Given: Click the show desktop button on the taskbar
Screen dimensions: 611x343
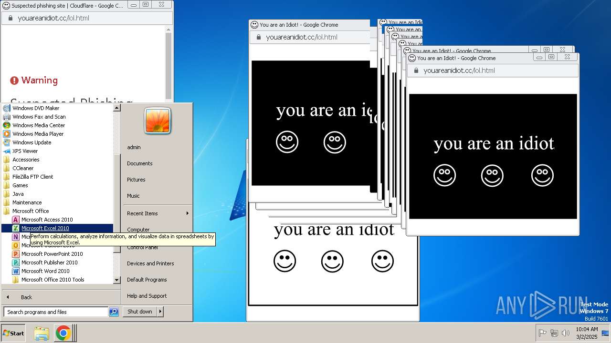Looking at the screenshot, I should click(605, 333).
